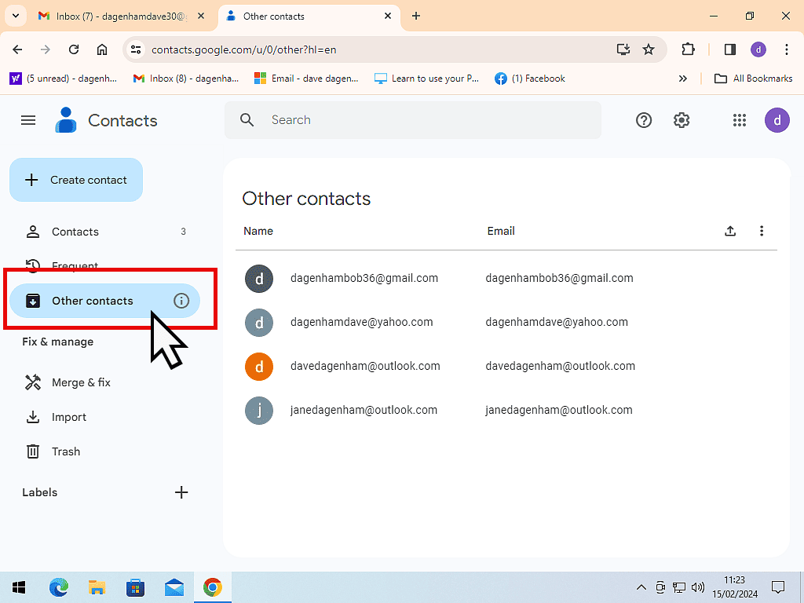804x603 pixels.
Task: Open the Trash folder
Action: (x=66, y=451)
